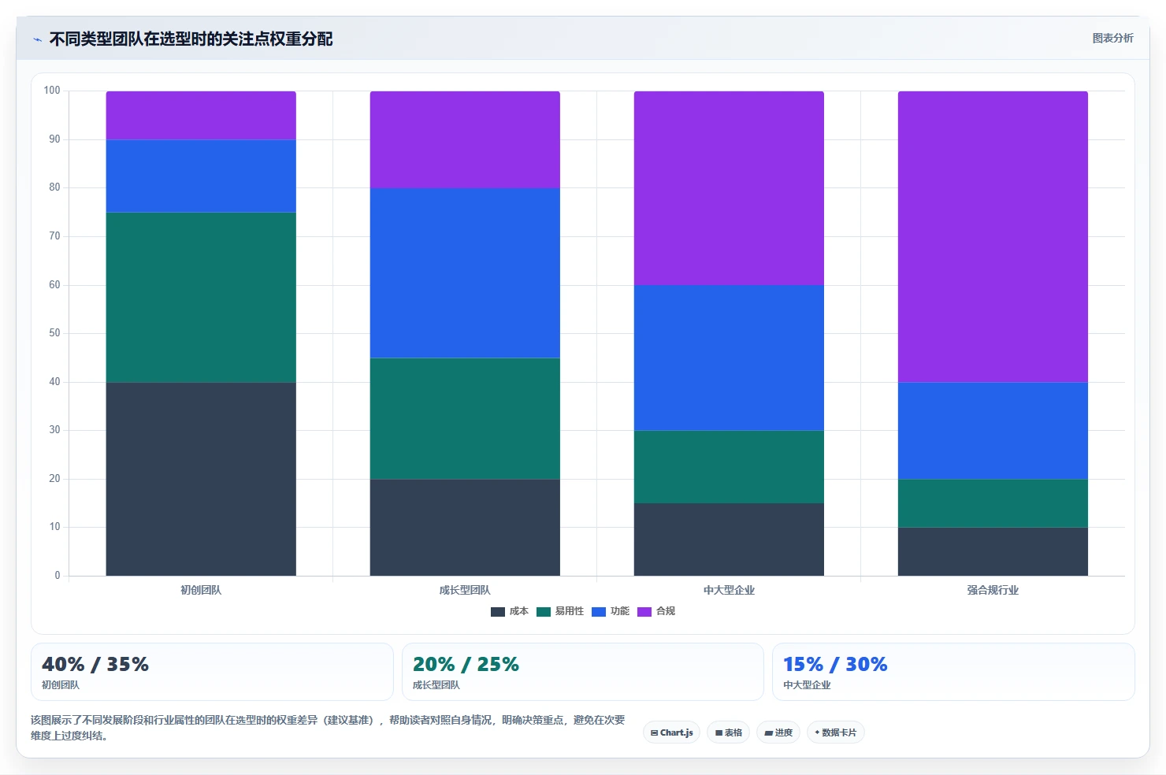1166x775 pixels.
Task: Click the 成本 segment of 初创团队 bar
Action: (x=201, y=479)
